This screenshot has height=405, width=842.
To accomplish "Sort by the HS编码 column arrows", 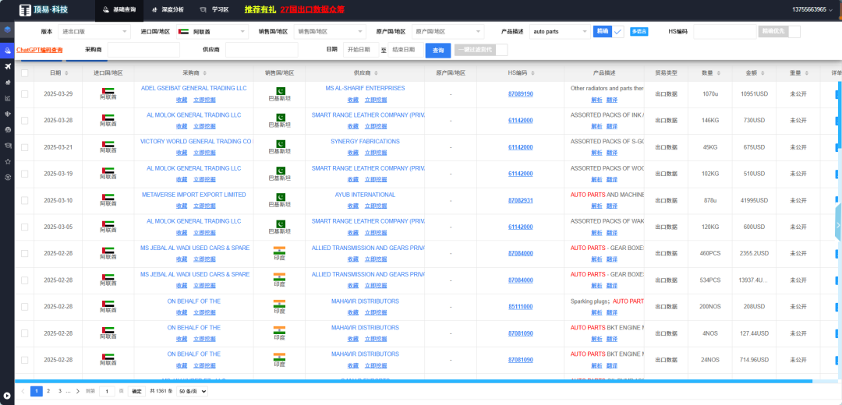I will 532,73.
